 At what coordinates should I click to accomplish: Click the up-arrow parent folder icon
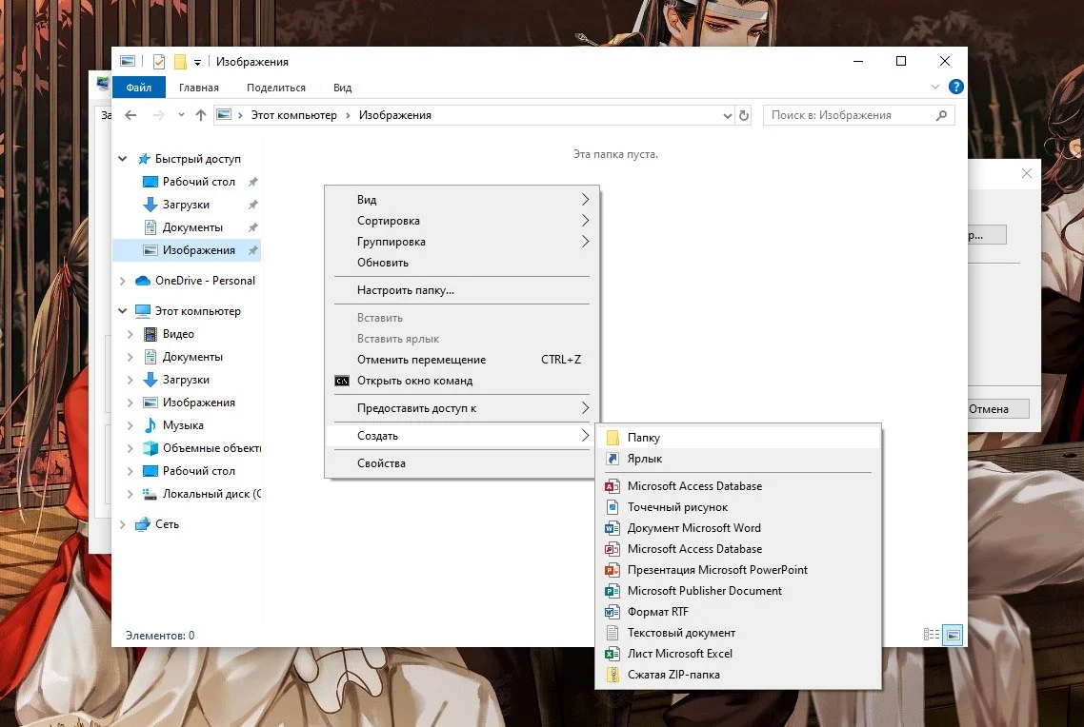pyautogui.click(x=200, y=115)
